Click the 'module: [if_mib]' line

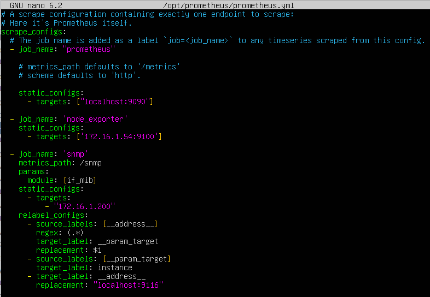click(x=62, y=180)
